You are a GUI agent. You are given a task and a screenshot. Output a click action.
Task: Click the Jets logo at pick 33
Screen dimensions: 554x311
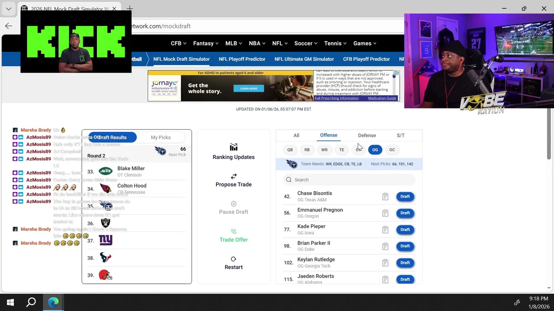pos(106,171)
